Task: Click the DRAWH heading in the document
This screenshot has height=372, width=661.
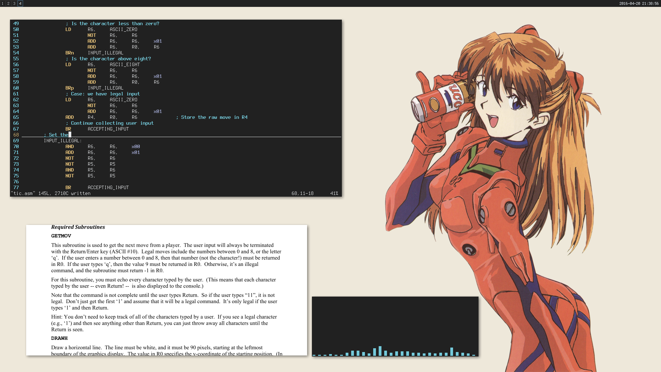Action: pos(59,338)
